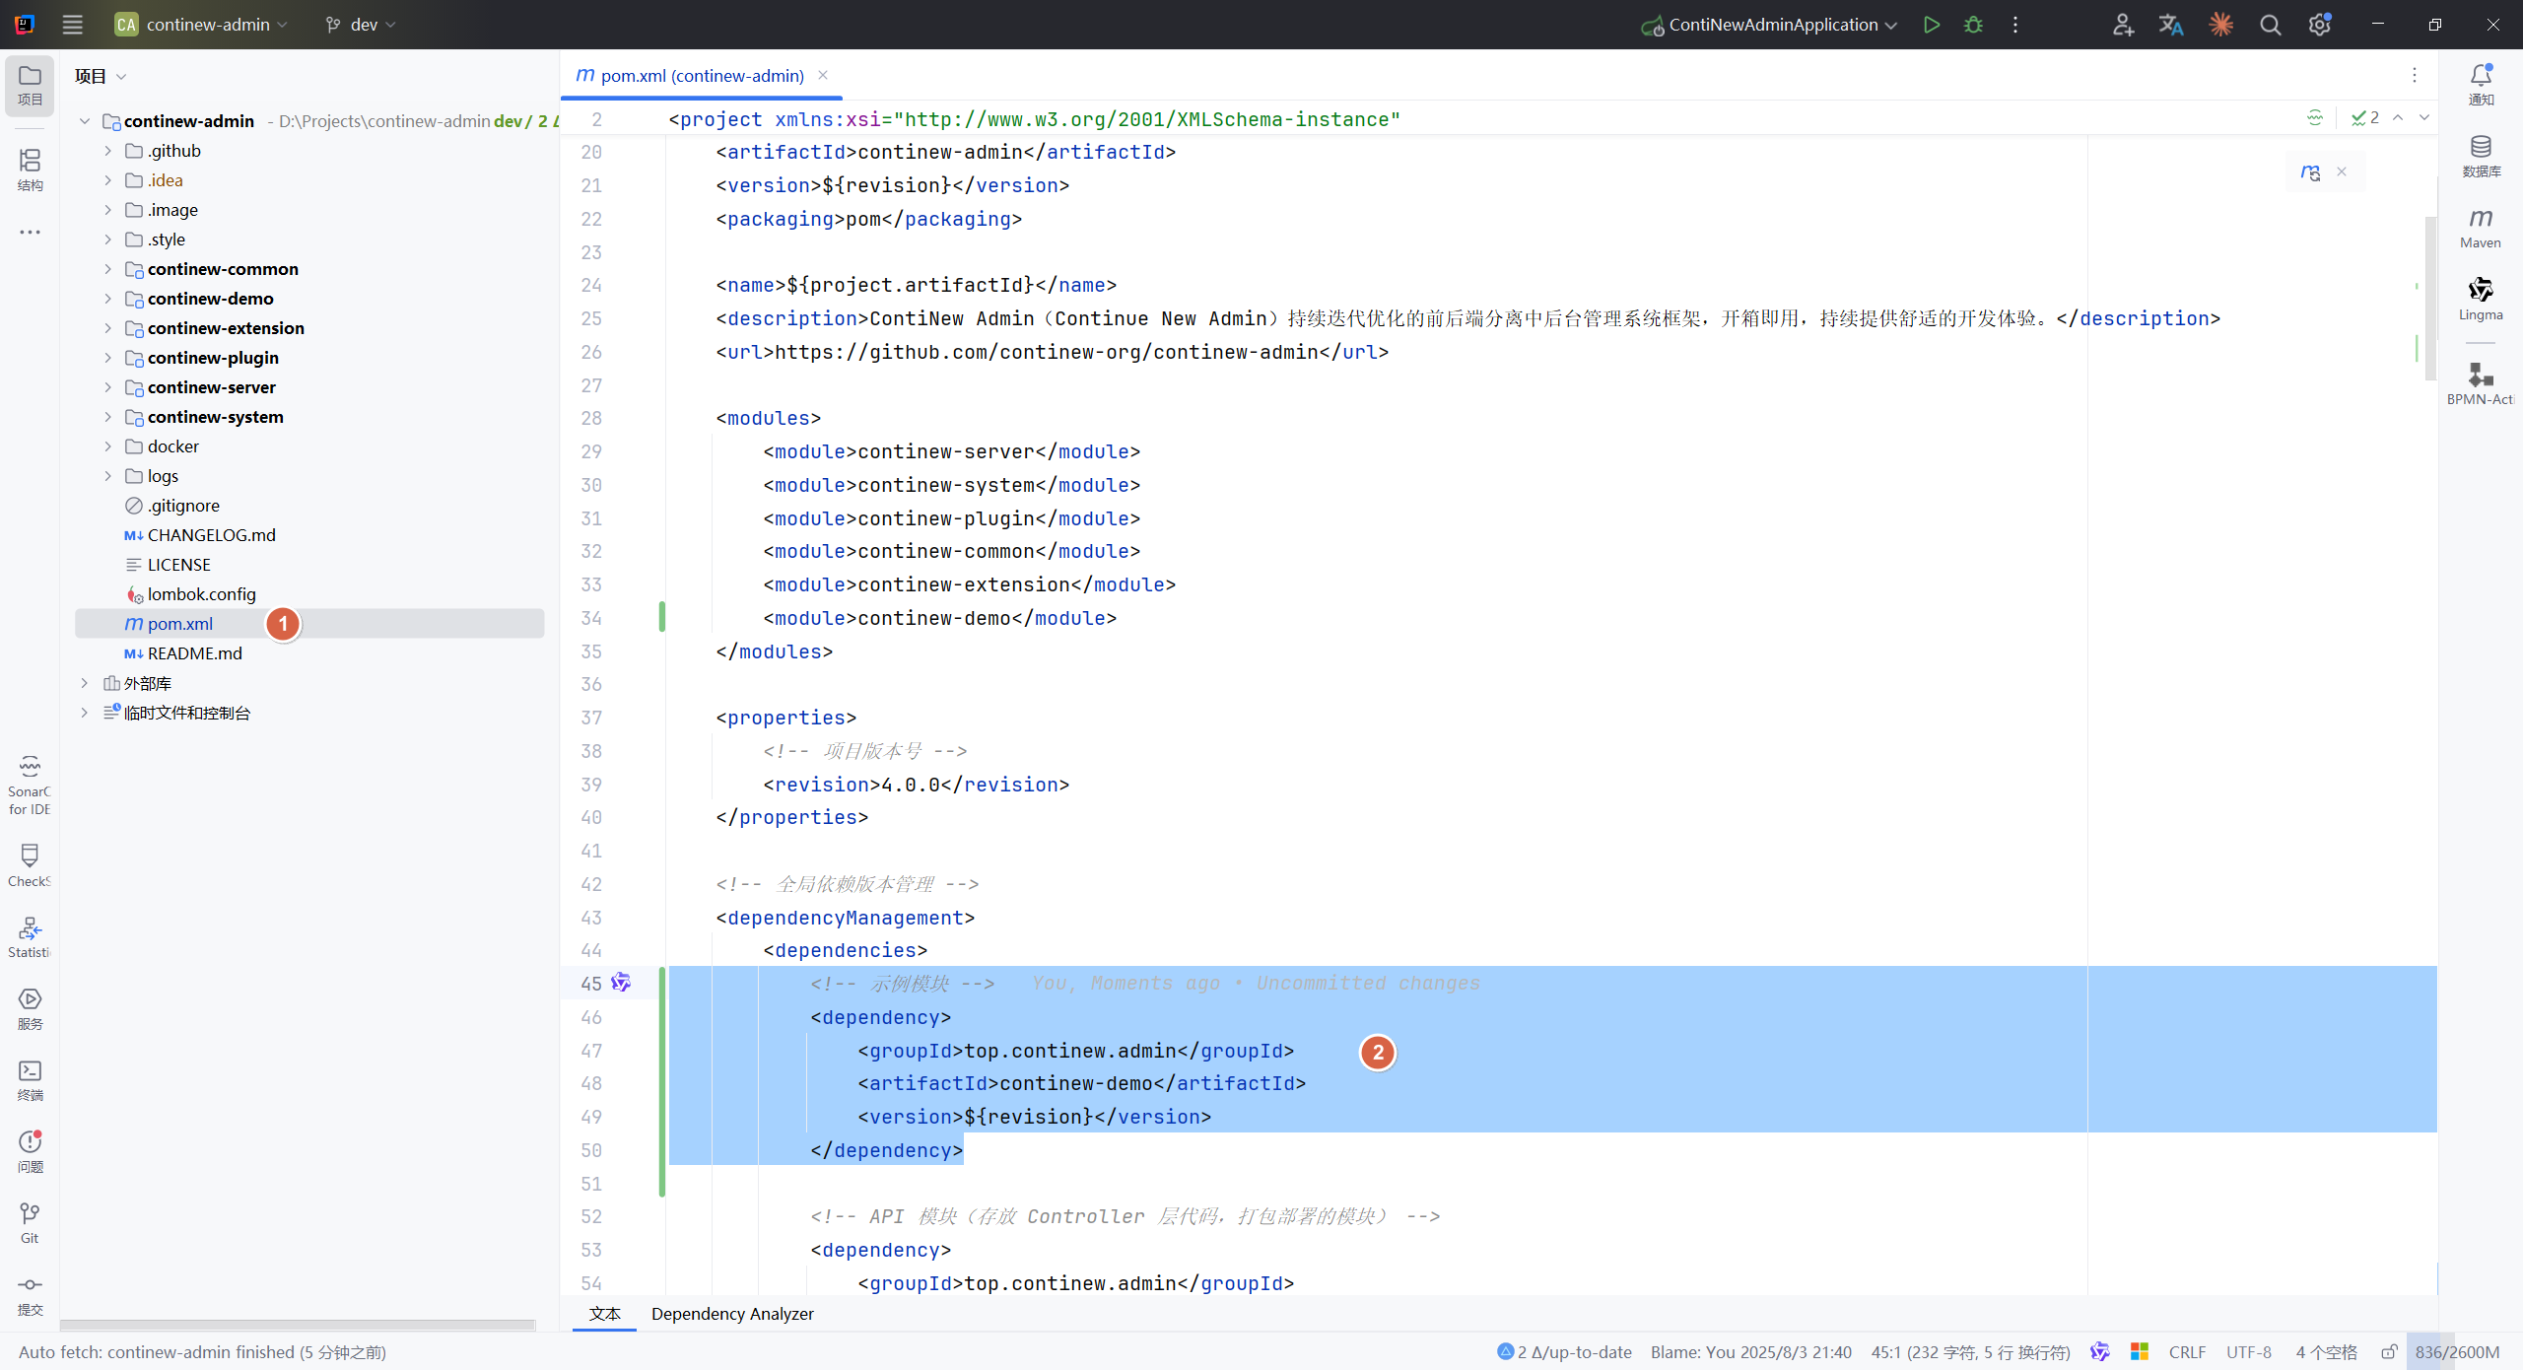Image resolution: width=2523 pixels, height=1370 pixels.
Task: Click the caret position 45:1 indicator
Action: click(x=1970, y=1352)
